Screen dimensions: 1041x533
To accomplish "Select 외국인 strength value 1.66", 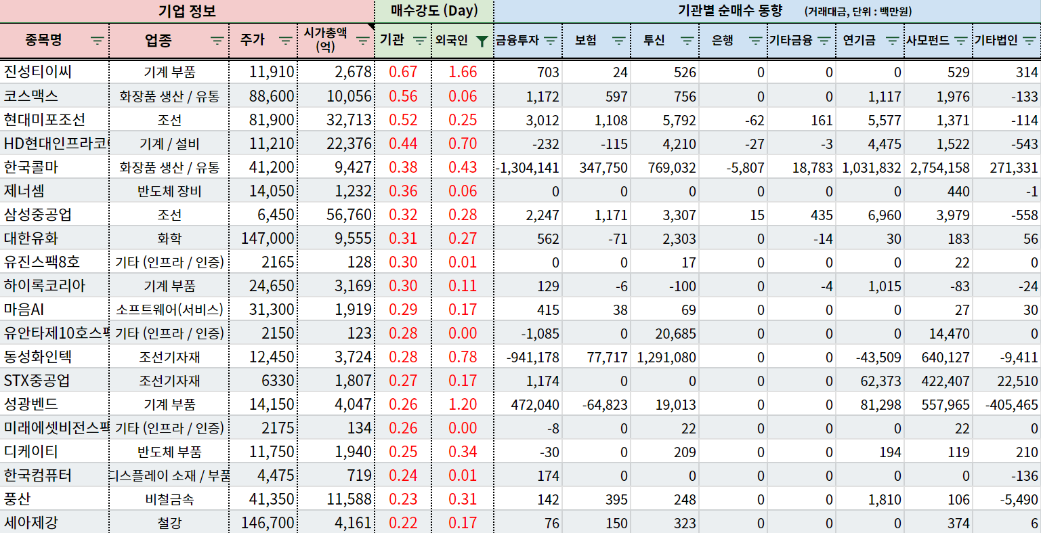I will click(463, 72).
